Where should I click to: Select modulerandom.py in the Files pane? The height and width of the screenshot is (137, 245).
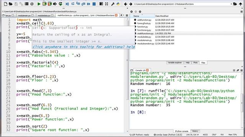[x=145, y=44]
